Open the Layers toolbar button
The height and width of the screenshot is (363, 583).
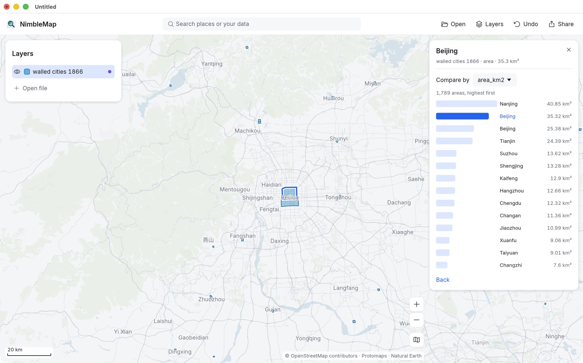489,24
